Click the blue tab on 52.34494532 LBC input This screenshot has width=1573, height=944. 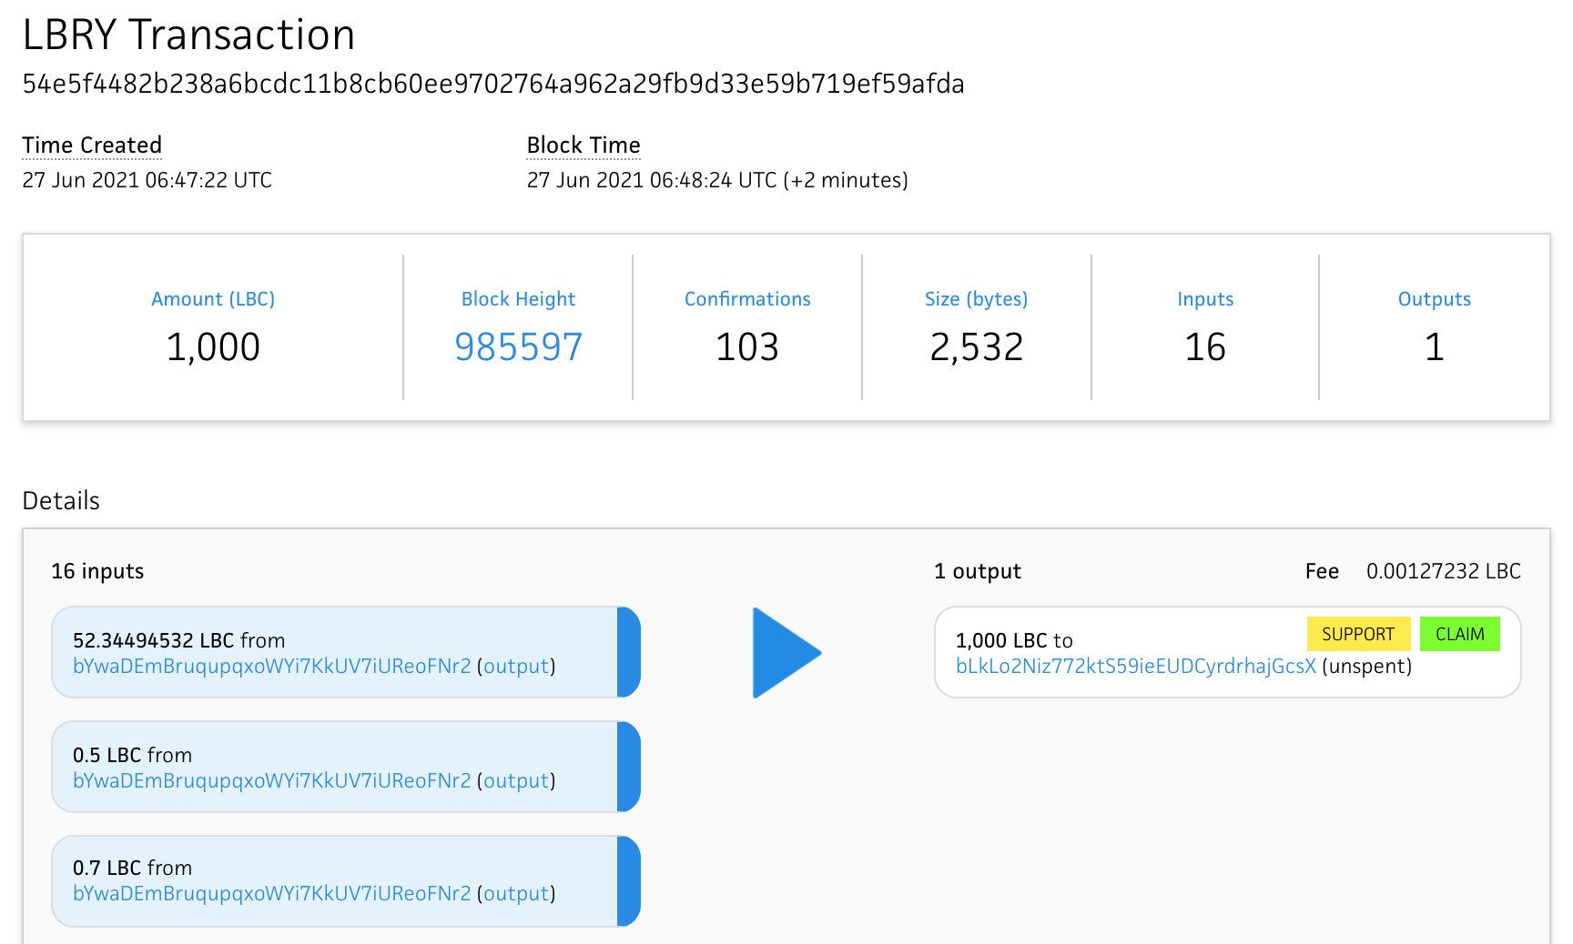(629, 652)
